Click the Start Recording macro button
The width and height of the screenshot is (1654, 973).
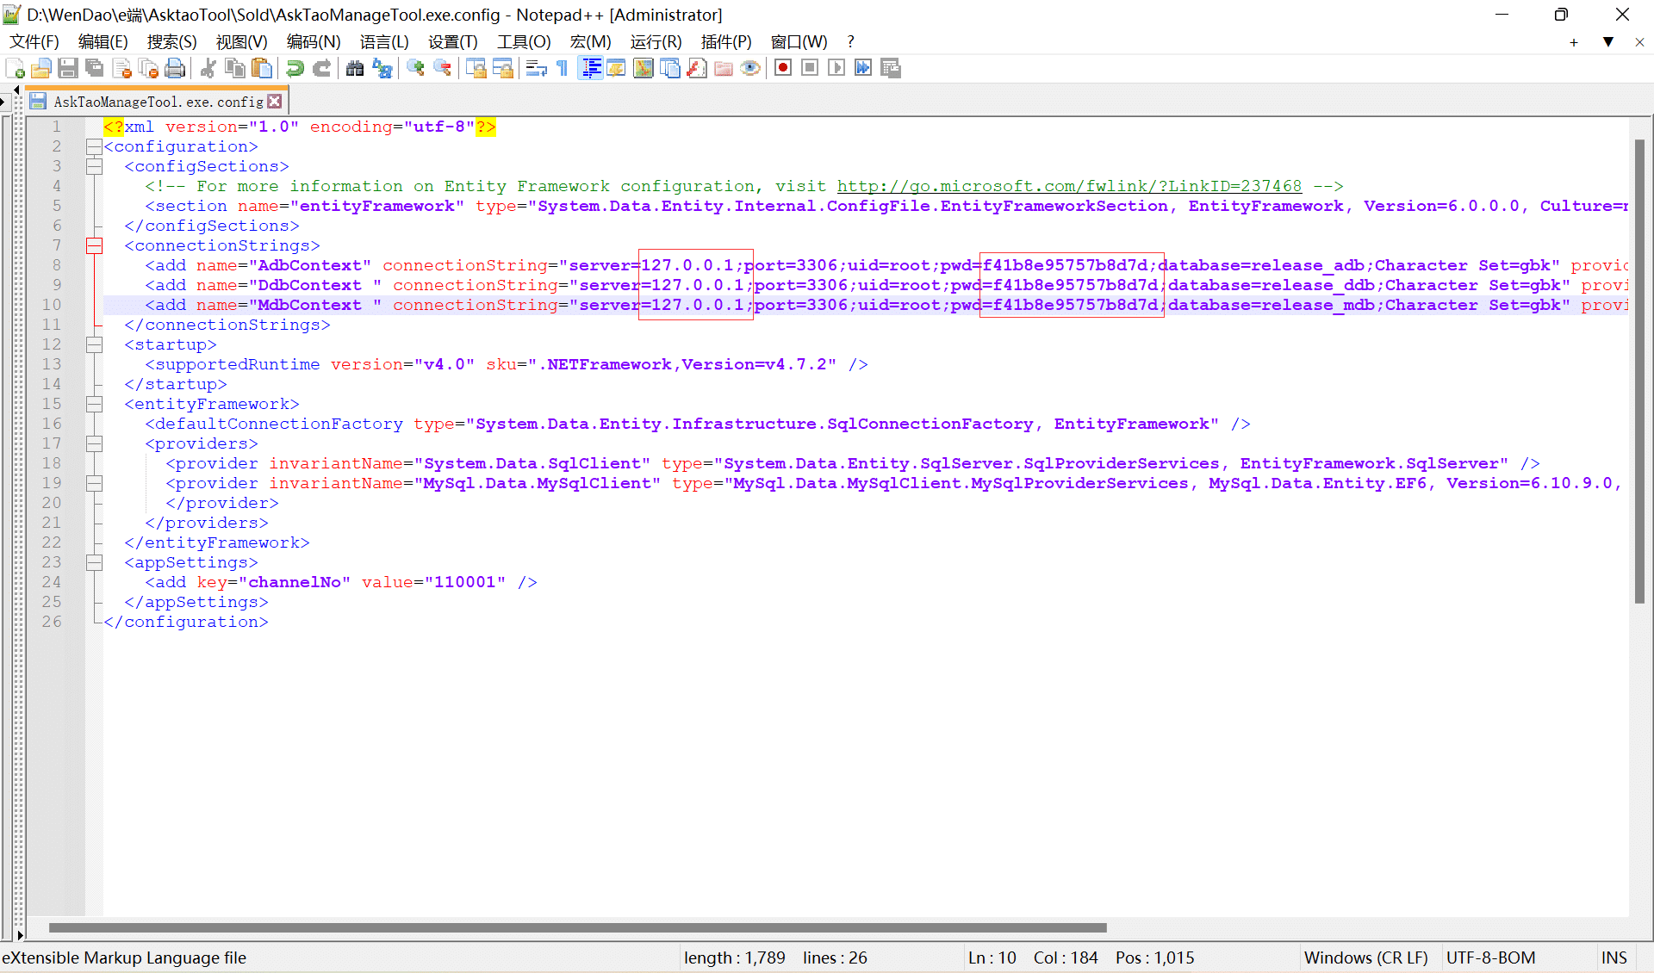click(x=782, y=68)
